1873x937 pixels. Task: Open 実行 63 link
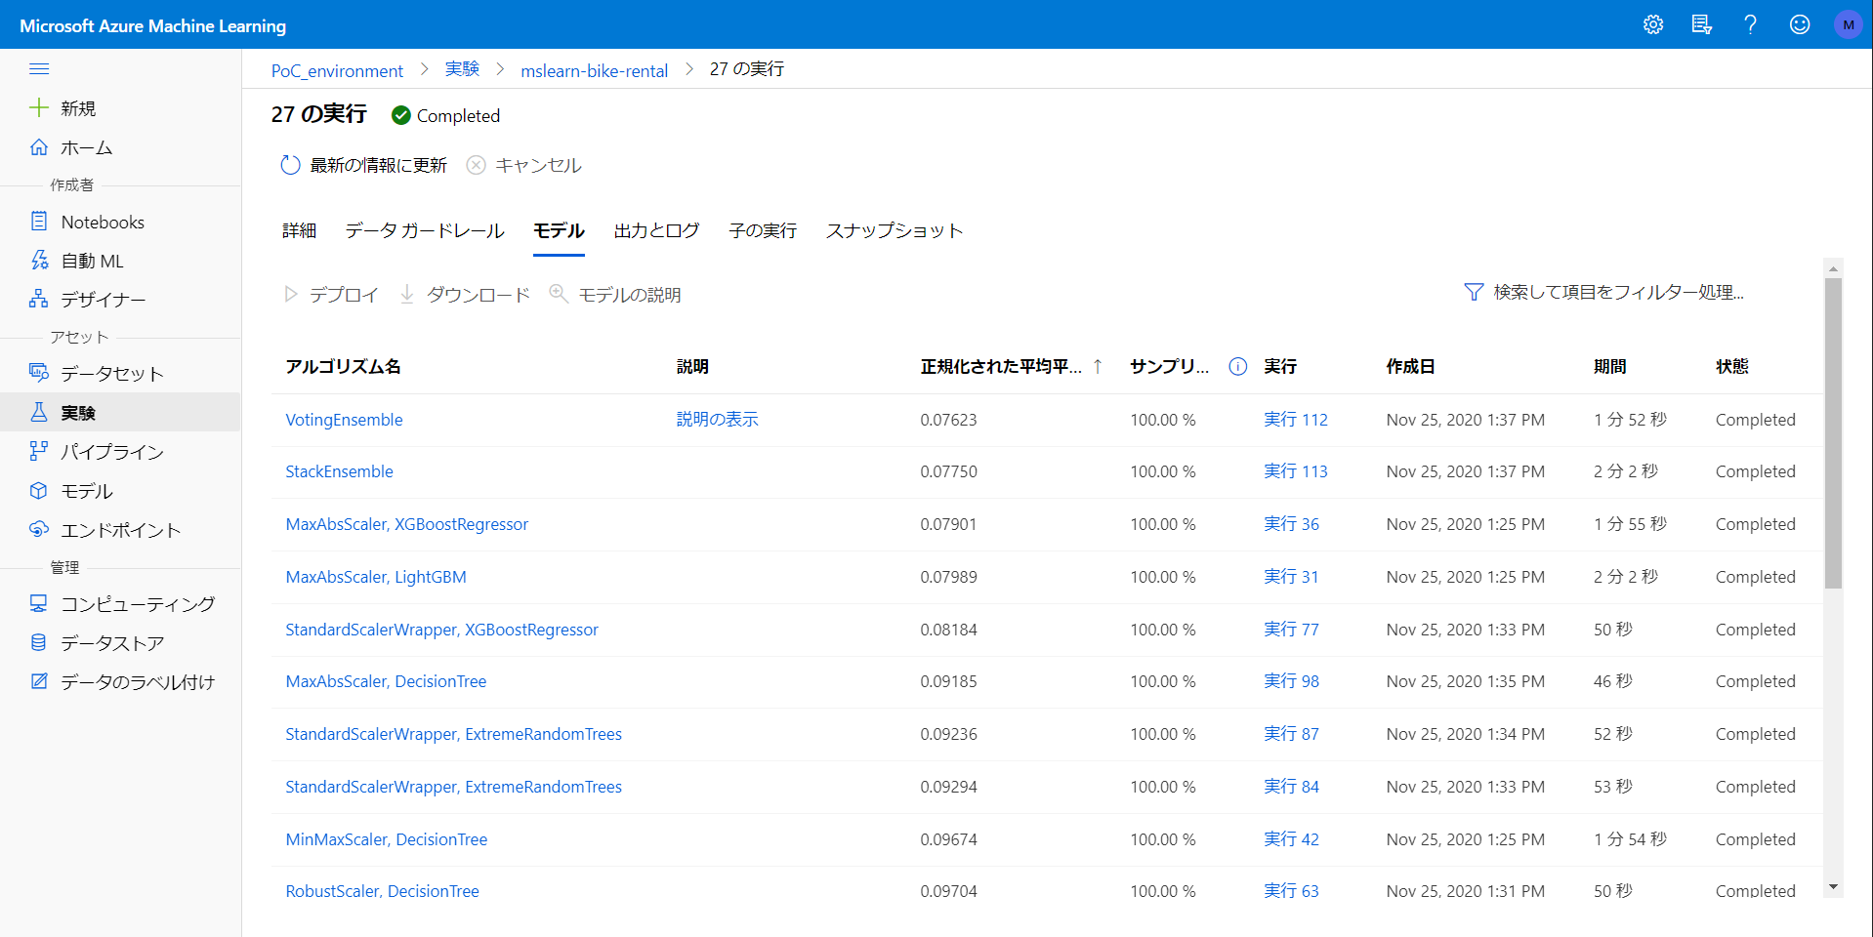click(1291, 891)
